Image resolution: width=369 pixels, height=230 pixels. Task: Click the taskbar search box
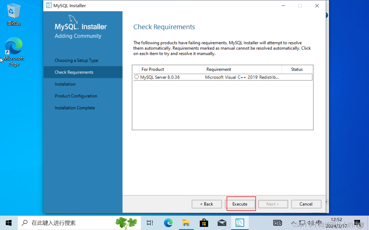pyautogui.click(x=79, y=223)
